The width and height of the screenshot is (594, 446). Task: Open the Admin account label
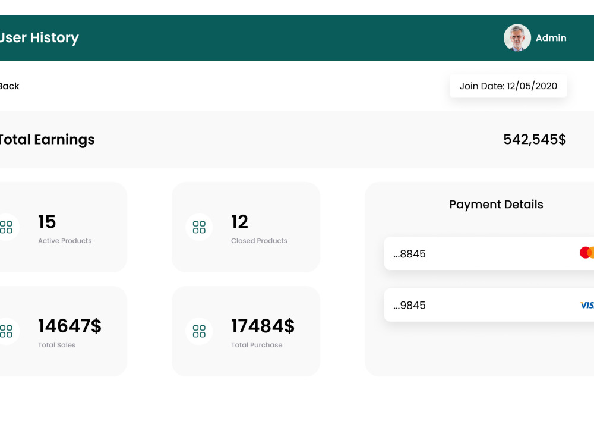tap(551, 38)
